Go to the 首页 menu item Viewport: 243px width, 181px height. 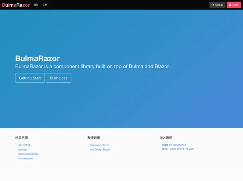pyautogui.click(x=36, y=5)
